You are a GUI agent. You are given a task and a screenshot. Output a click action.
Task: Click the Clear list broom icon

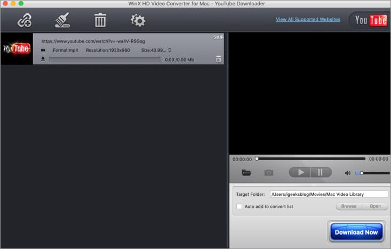[62, 20]
